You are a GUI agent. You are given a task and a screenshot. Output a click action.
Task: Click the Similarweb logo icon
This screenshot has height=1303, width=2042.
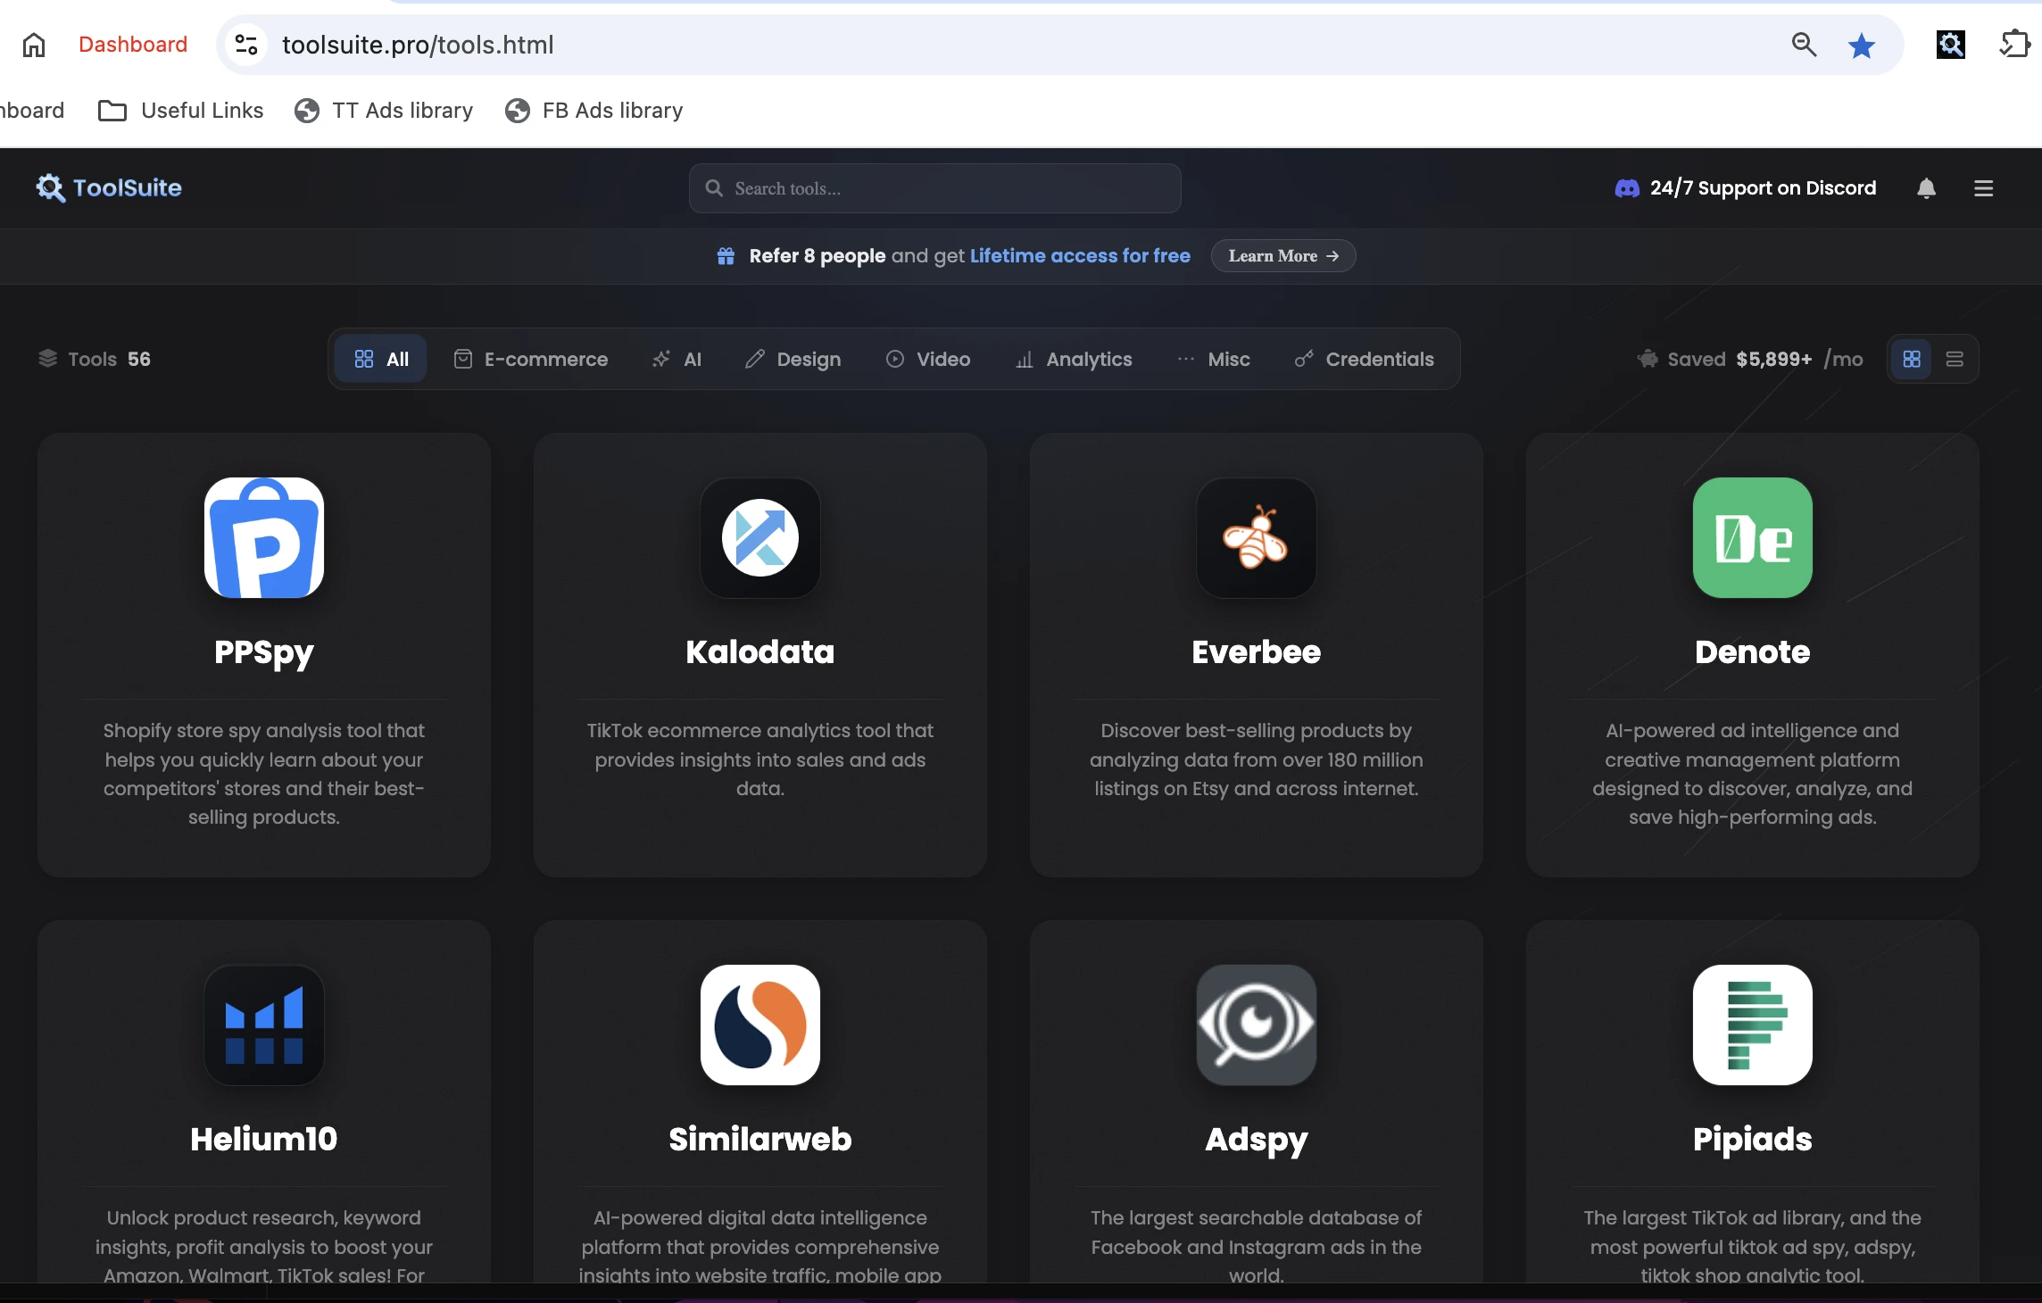[x=760, y=1025]
